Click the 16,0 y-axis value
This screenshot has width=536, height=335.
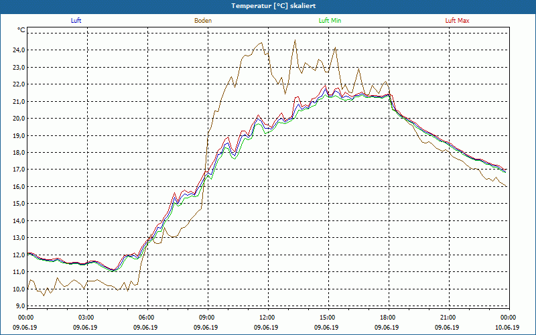pos(19,187)
